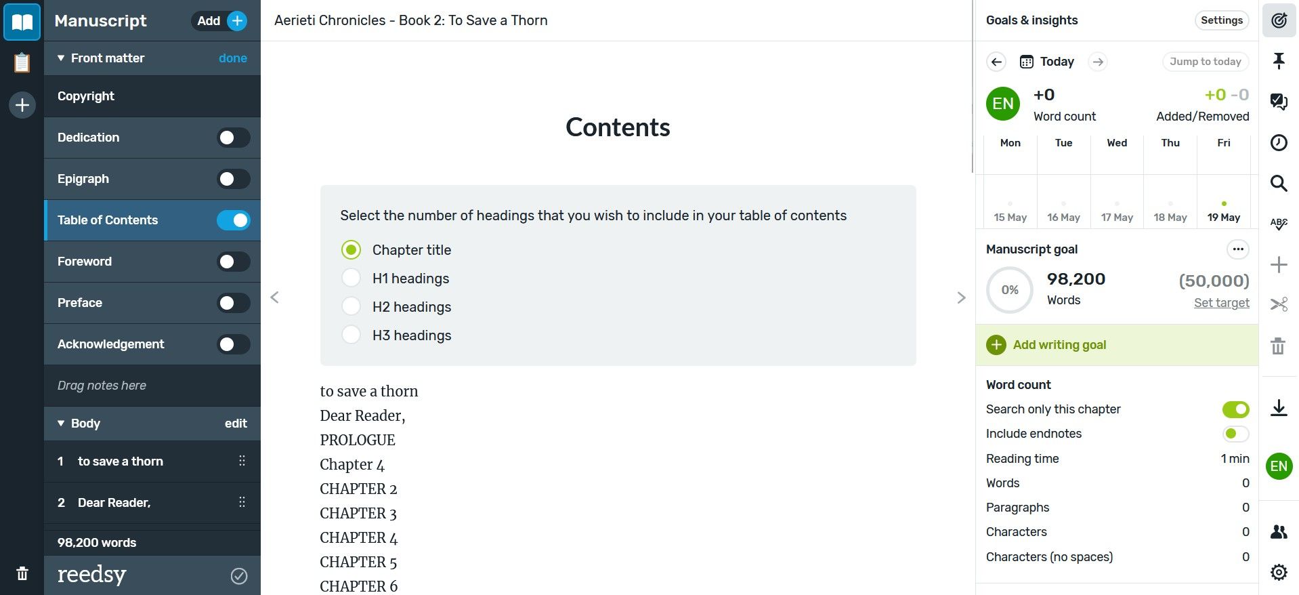
Task: Open the collaborators people icon
Action: coord(1279,532)
